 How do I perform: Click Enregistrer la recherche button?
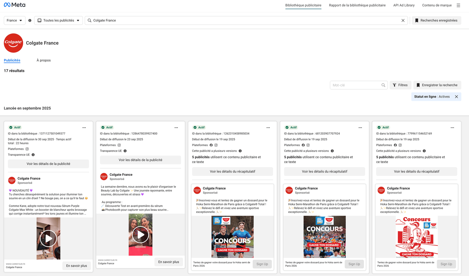coord(437,85)
